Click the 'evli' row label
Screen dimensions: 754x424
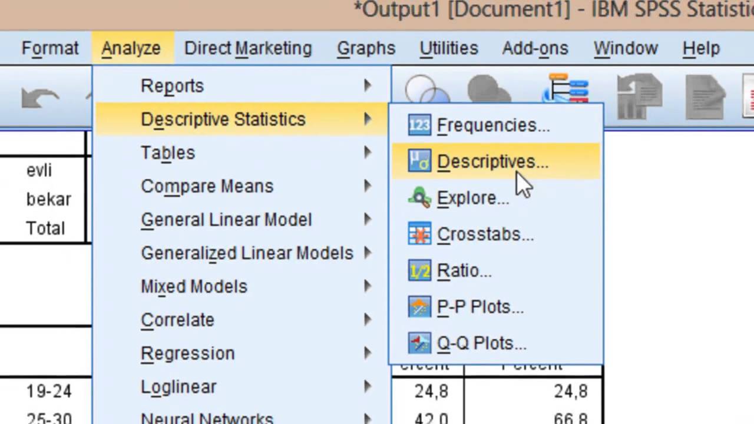pyautogui.click(x=39, y=171)
